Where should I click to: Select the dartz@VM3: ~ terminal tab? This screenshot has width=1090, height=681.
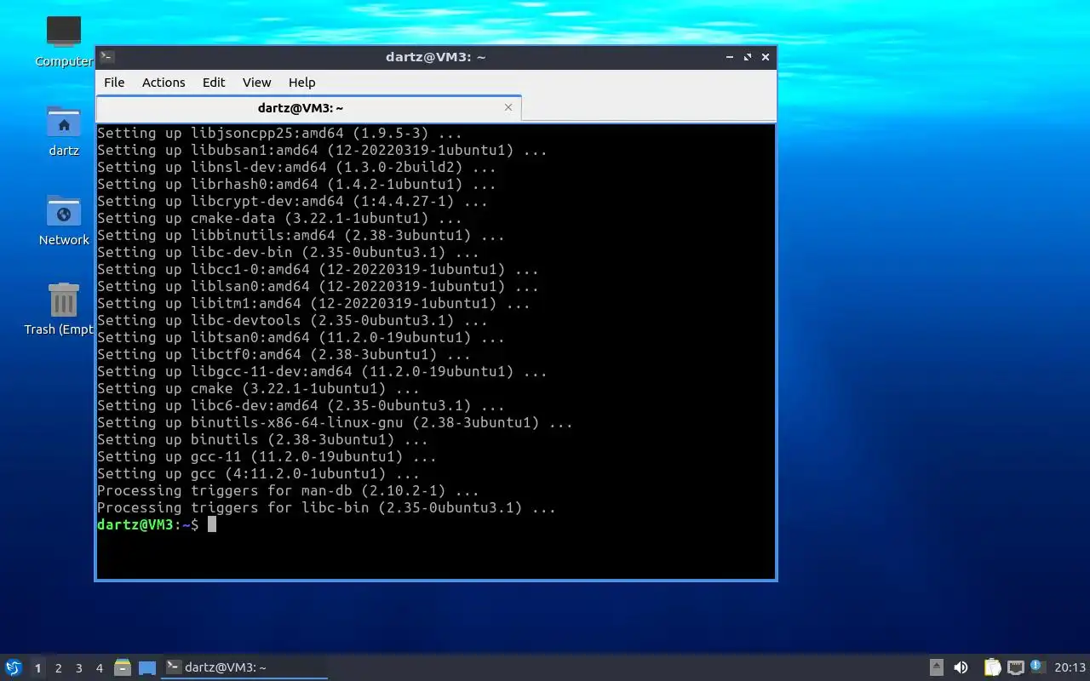click(308, 108)
